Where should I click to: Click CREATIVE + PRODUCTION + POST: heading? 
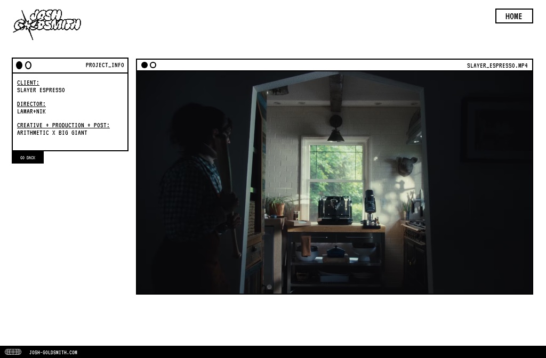(63, 125)
